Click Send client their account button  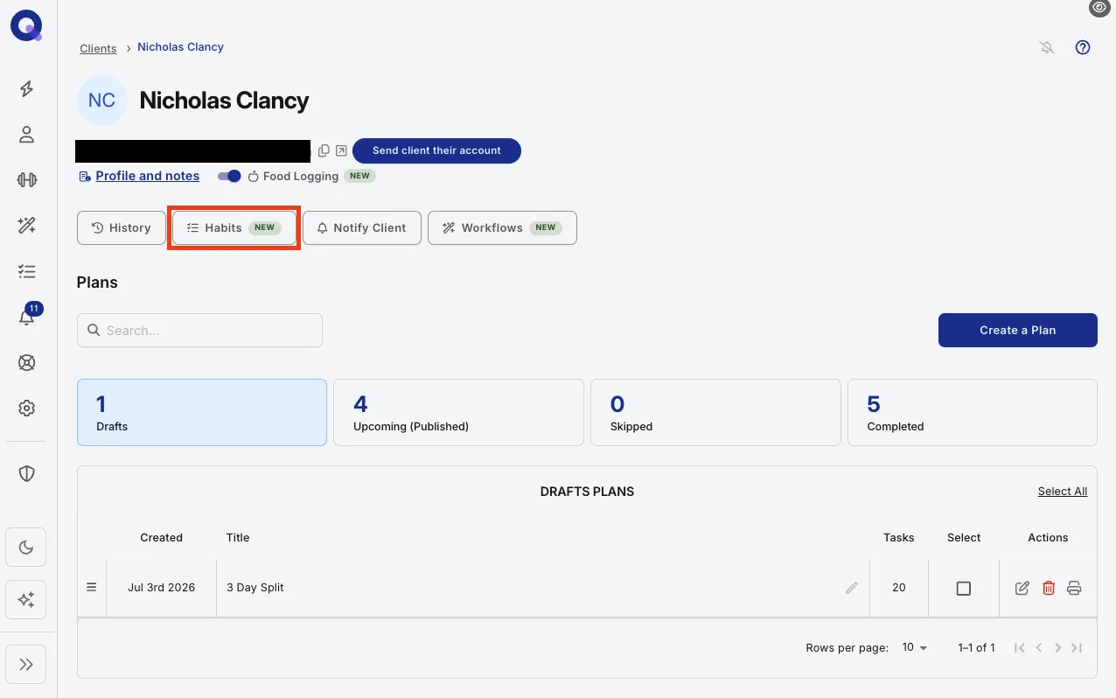point(436,150)
